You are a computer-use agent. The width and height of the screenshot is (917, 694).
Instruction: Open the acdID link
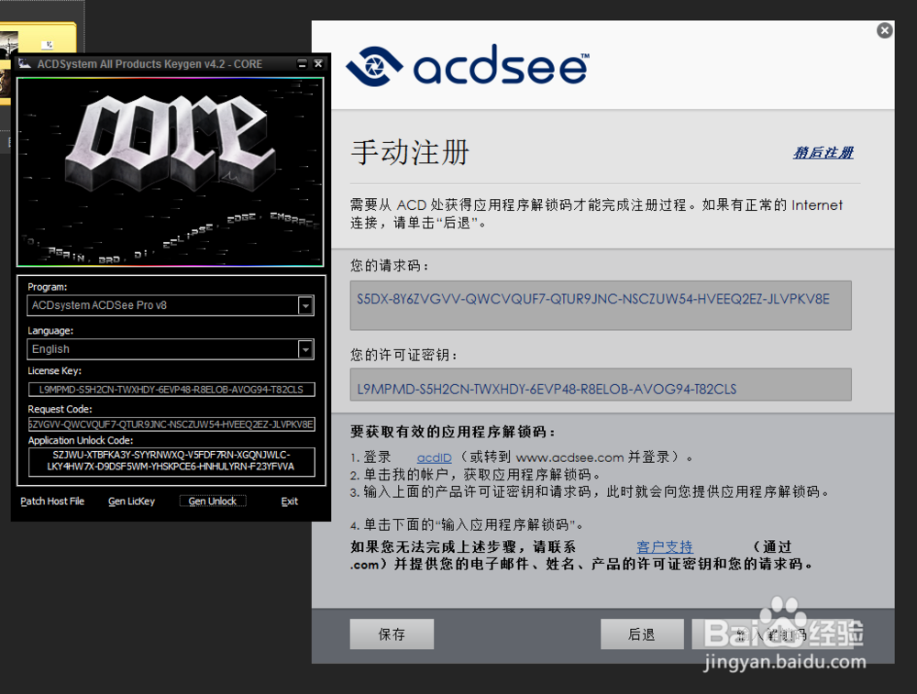(434, 457)
